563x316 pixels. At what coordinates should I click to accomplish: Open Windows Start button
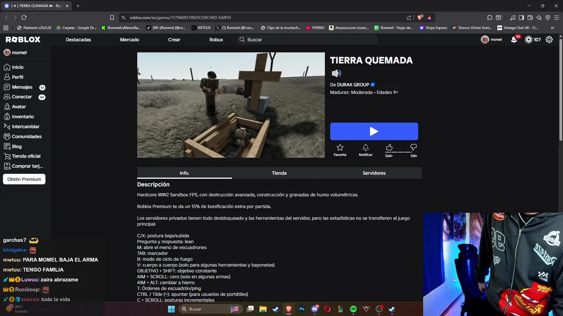point(171,309)
